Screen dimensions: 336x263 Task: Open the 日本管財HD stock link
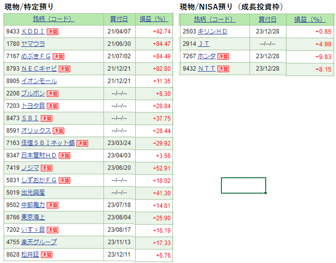point(39,156)
